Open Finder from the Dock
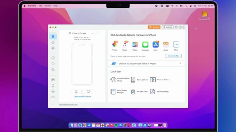Screen dimensions: 236x132 coord(71,125)
